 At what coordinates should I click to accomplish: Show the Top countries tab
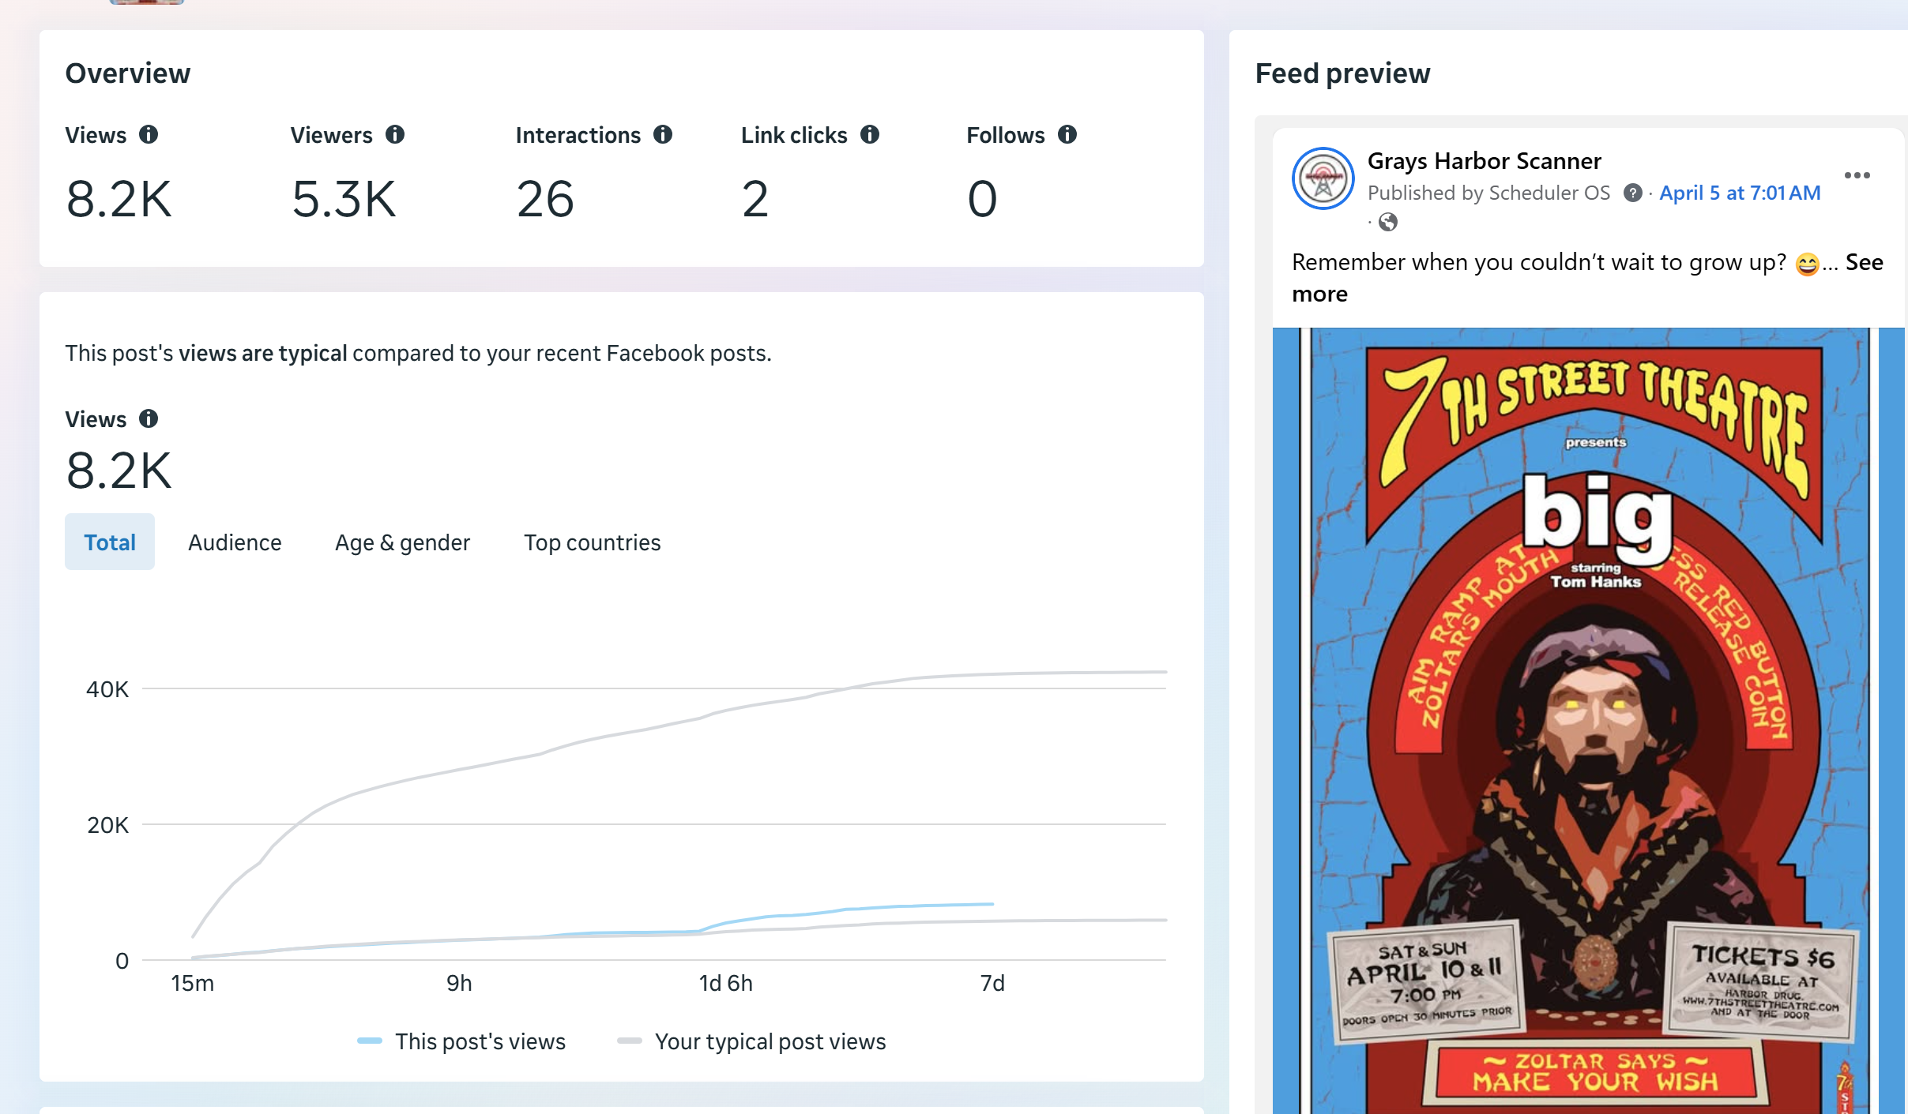592,542
